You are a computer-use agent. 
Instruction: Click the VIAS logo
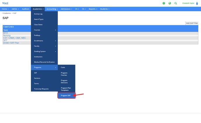tap(5, 3)
